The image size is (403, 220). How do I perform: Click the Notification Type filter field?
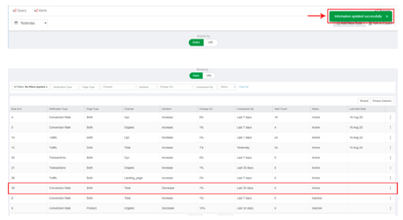click(65, 87)
